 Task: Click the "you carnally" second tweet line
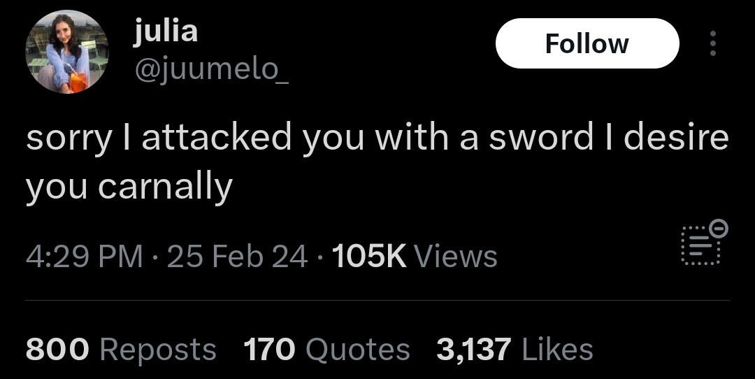click(129, 188)
